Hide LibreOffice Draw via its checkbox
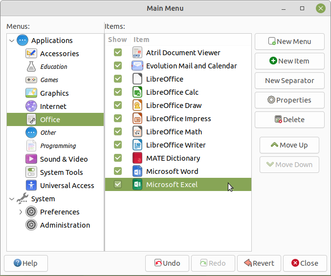Screen dimensions: 331x276 [x=117, y=105]
